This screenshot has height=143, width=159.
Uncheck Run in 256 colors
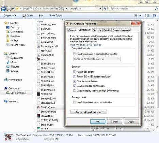[75, 72]
